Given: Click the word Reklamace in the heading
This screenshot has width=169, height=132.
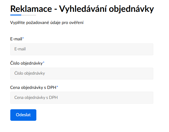Looking at the screenshot, I should [x=31, y=9].
